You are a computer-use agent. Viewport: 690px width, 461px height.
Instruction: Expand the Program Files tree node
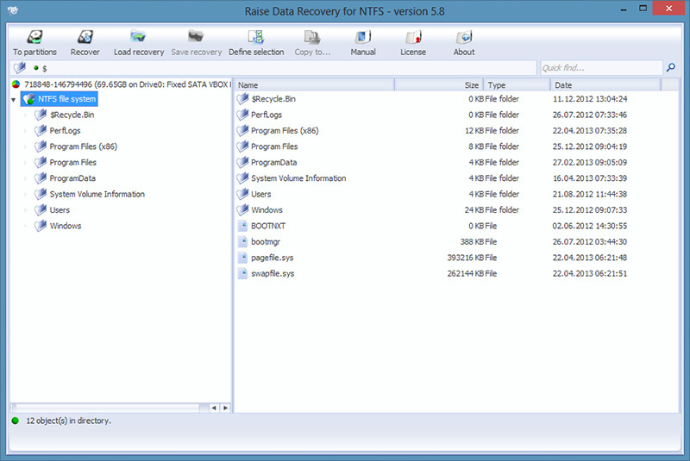pyautogui.click(x=26, y=163)
